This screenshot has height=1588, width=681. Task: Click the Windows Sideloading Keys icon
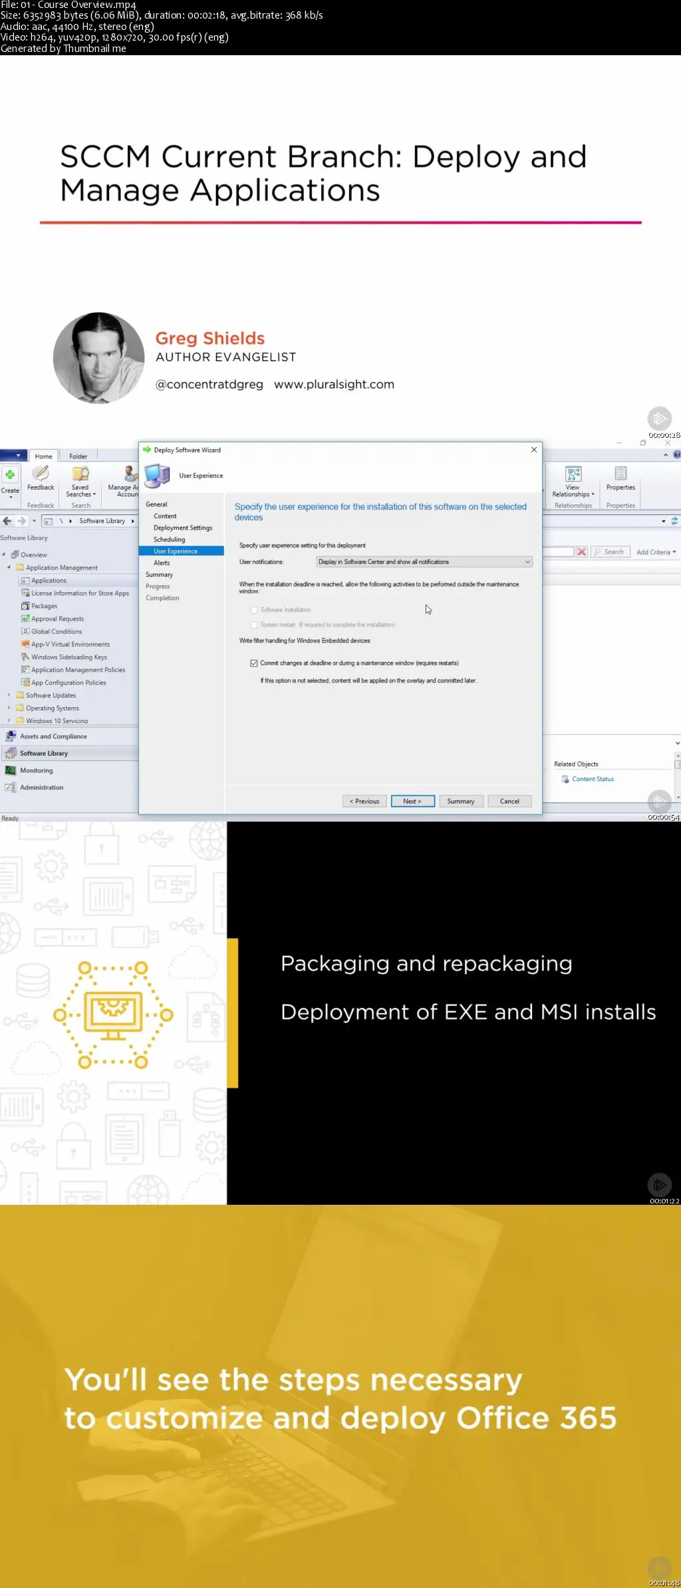[x=25, y=657]
